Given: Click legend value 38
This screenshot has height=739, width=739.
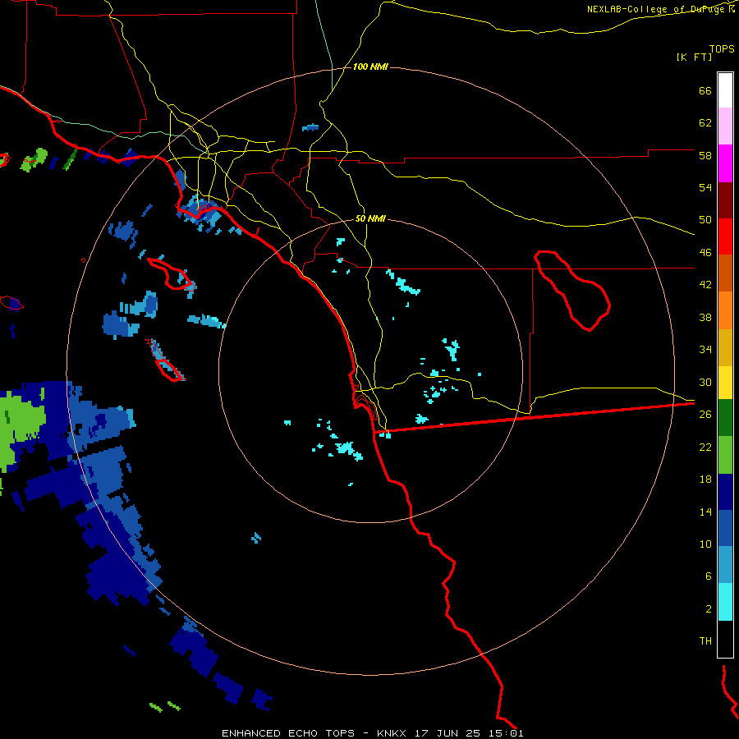Looking at the screenshot, I should click(x=705, y=317).
